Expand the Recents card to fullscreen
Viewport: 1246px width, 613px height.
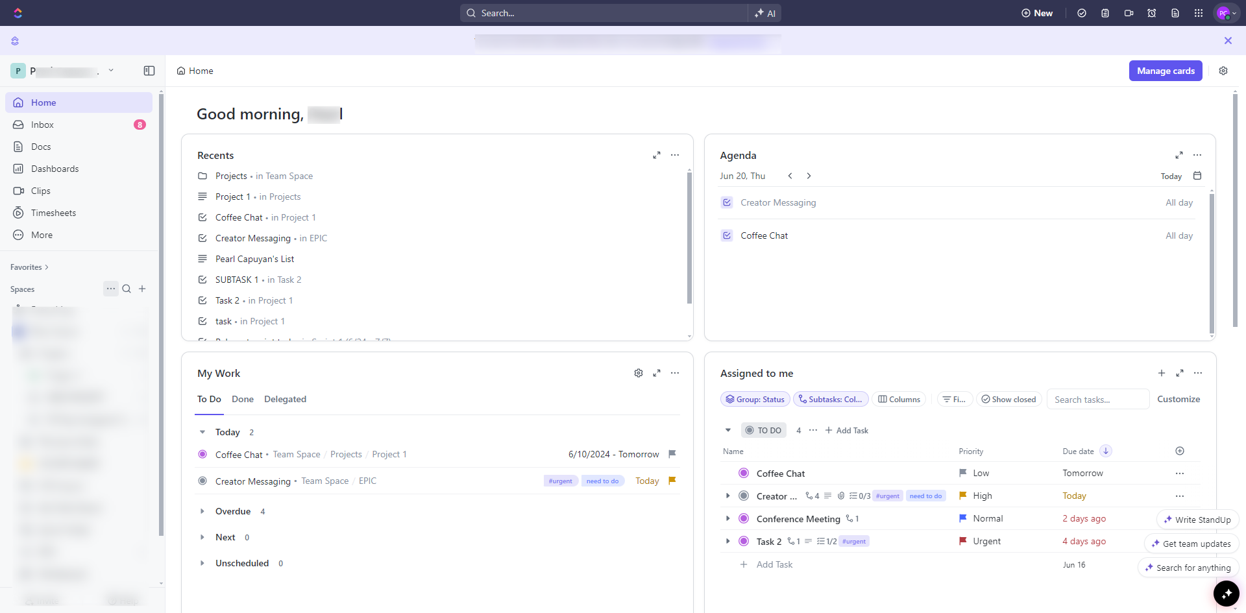[x=657, y=155]
